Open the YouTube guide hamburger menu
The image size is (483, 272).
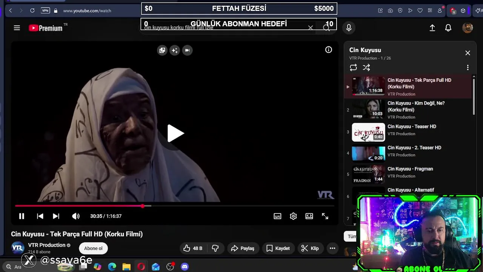(x=17, y=28)
